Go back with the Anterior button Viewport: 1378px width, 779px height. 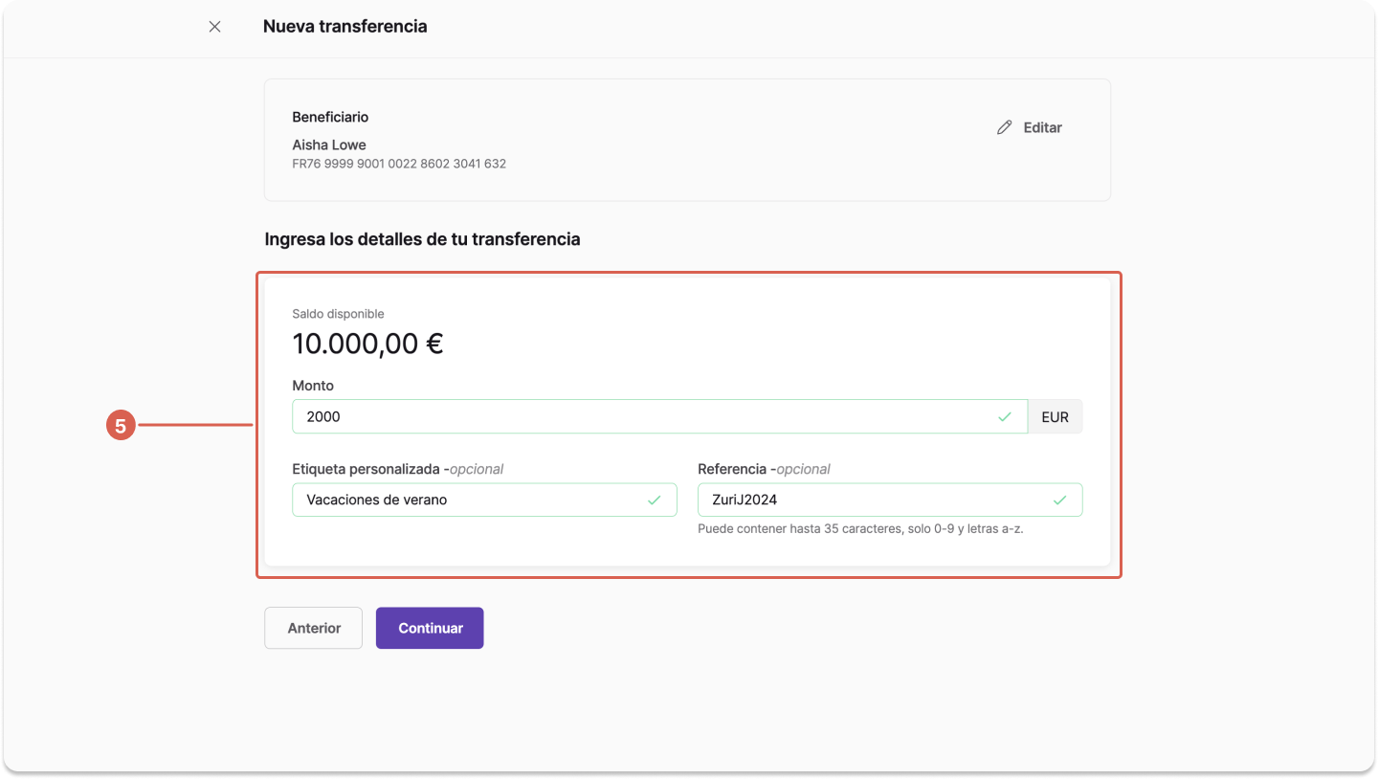(x=314, y=628)
